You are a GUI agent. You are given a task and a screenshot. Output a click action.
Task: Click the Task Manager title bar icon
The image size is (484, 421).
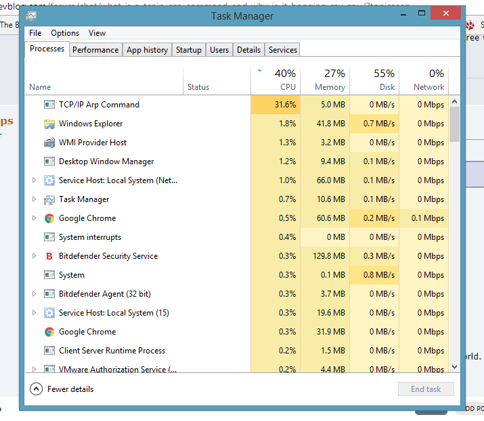click(x=31, y=16)
